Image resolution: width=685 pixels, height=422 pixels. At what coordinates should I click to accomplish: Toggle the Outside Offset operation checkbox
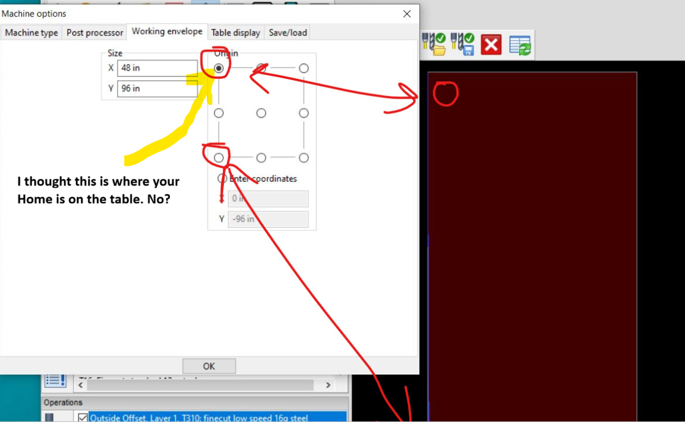pos(83,418)
